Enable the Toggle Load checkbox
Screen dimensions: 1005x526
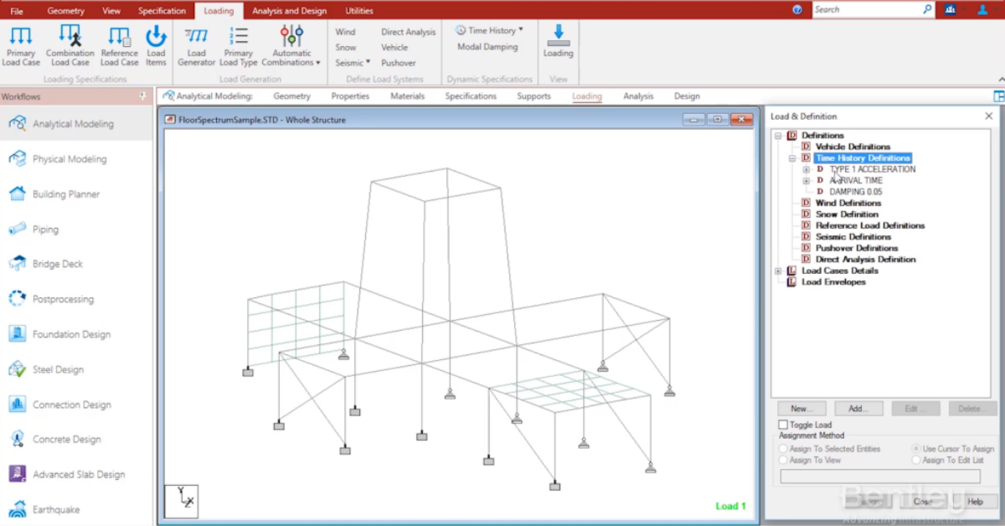(784, 425)
